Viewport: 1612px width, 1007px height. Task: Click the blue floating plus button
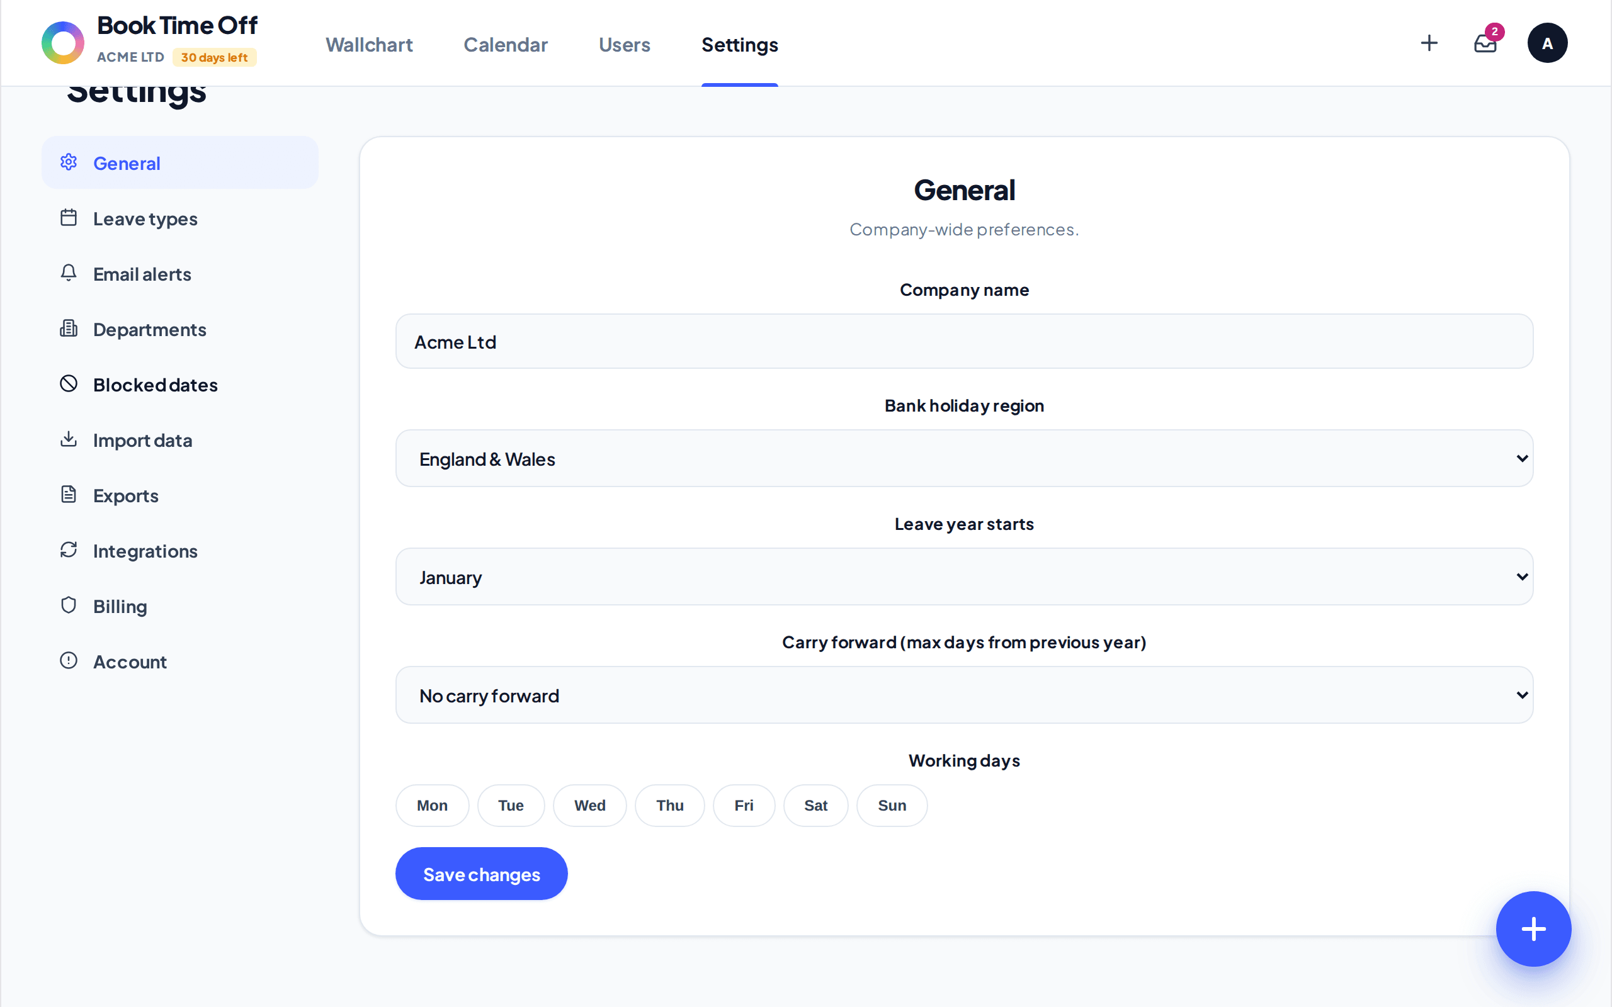(x=1533, y=928)
